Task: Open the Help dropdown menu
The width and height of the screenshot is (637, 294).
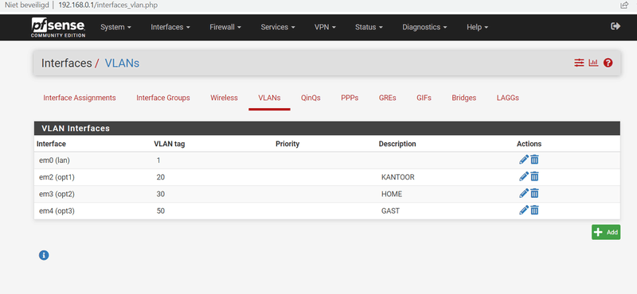Action: click(x=477, y=27)
